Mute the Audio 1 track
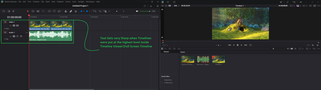The image size is (321, 90). pos(21,36)
